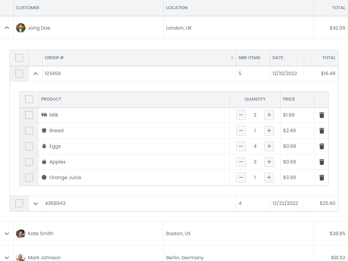Remove Eggs using trash icon
Screen dimensions: 348x261
click(321, 146)
